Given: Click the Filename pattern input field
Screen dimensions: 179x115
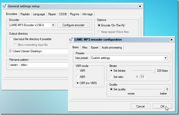Looking at the screenshot, I should tap(39, 65).
